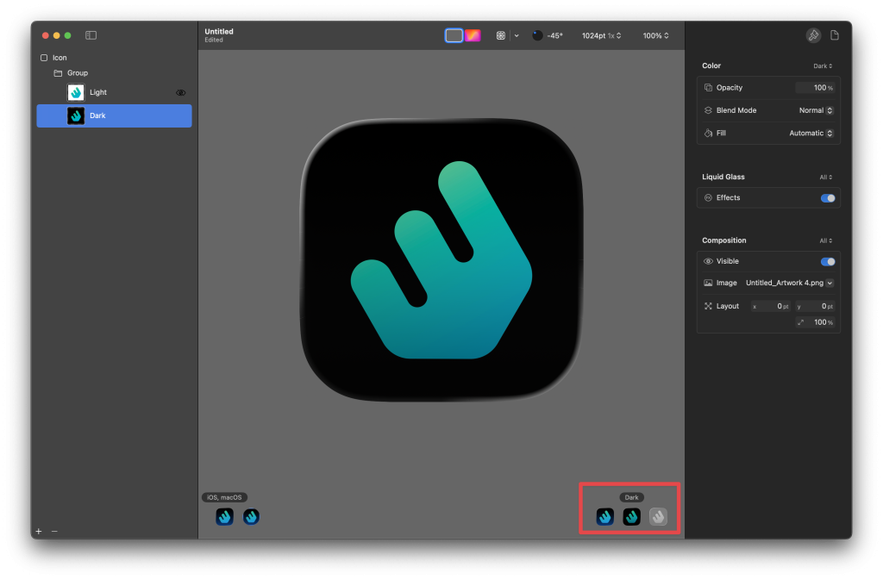Image resolution: width=883 pixels, height=580 pixels.
Task: Toggle the left sidebar panel icon
Action: coord(91,35)
